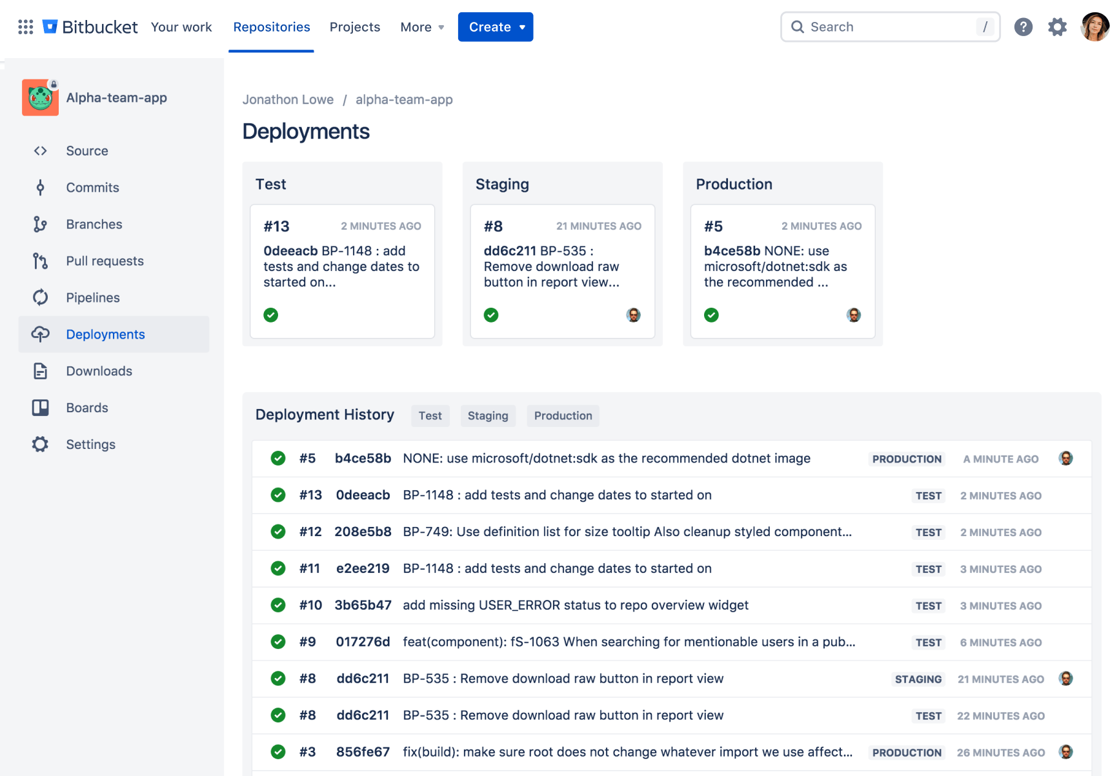
Task: Open Downloads from the sidebar
Action: point(40,371)
